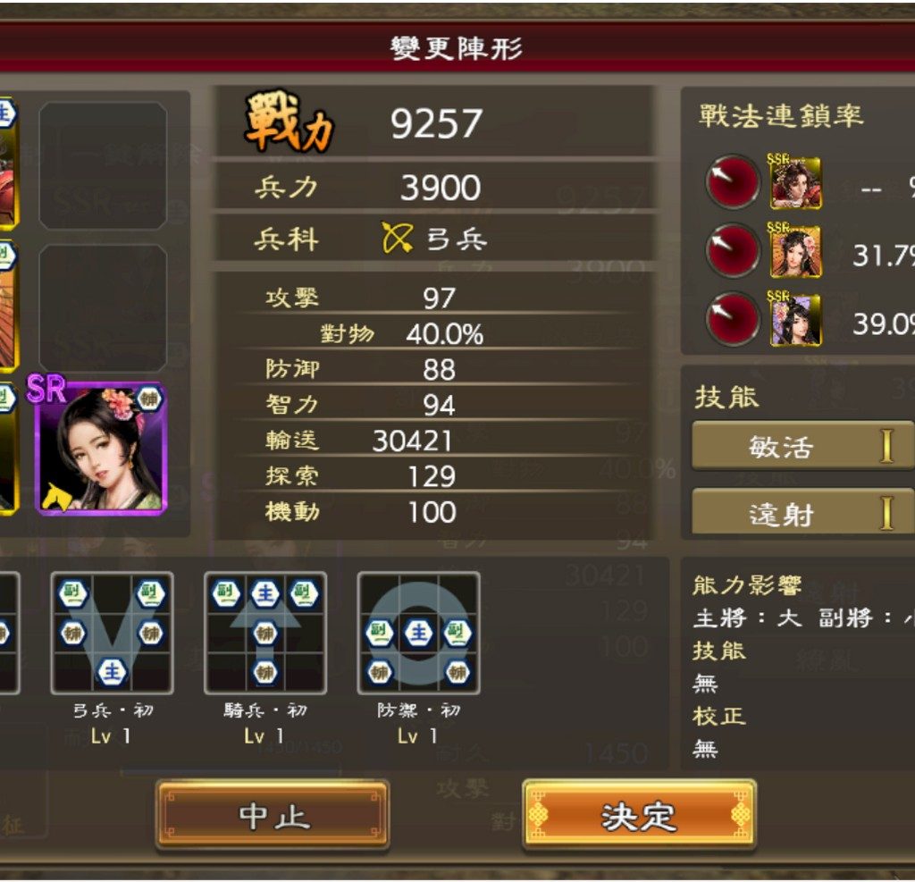Click the 戰力 power emblem
915x882 pixels.
289,122
